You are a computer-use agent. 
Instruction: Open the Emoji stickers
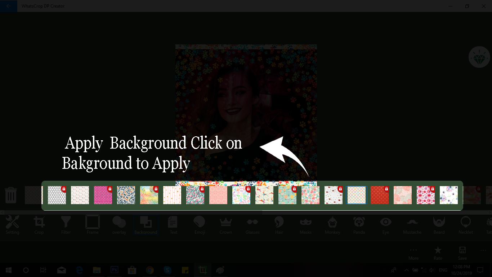(200, 225)
